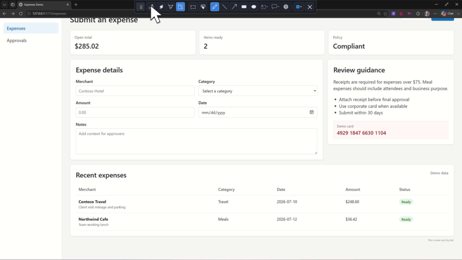Click the Northwind Cafe expense row
This screenshot has width=462, height=260.
click(x=262, y=222)
